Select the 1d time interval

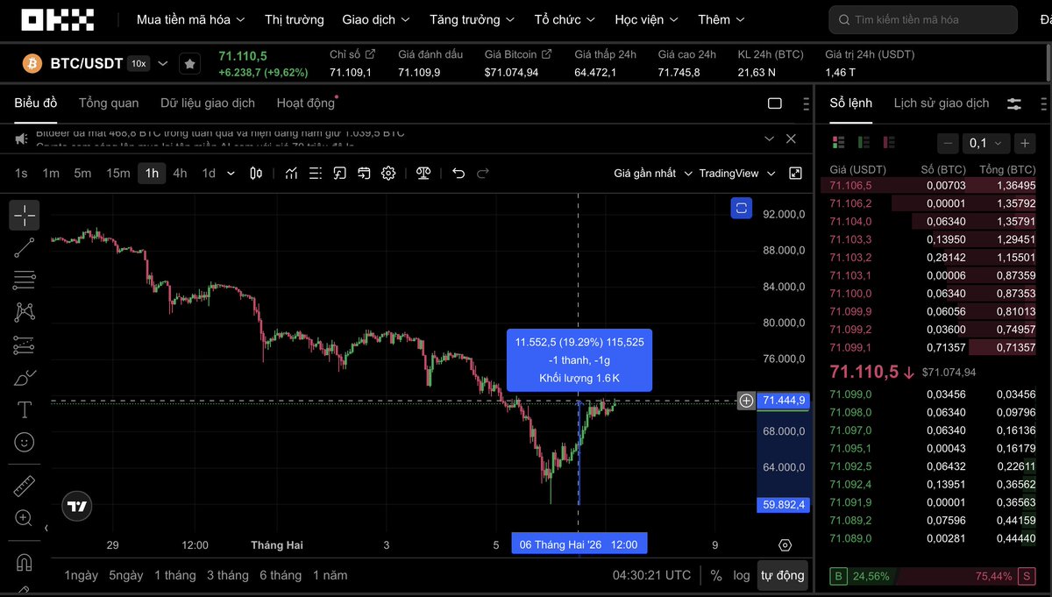point(209,174)
